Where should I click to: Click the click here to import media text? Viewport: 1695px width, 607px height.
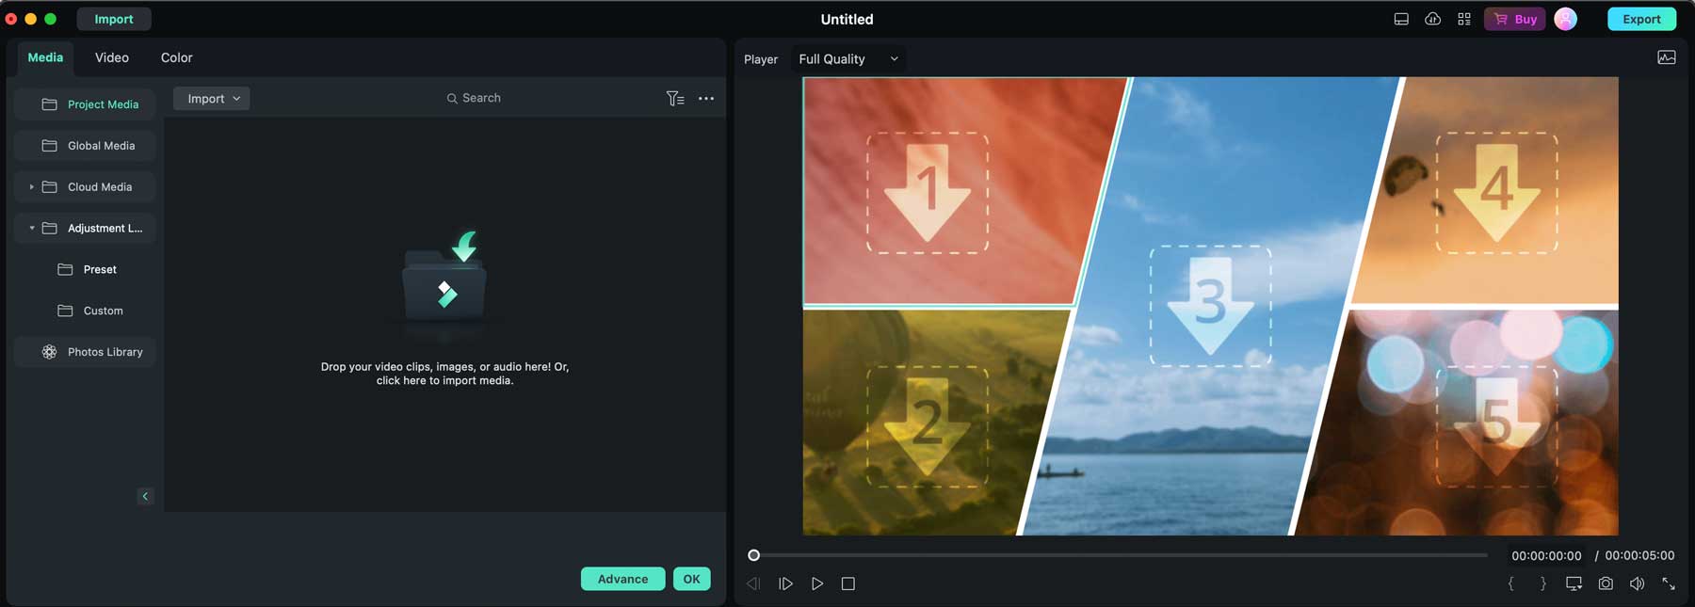(444, 381)
